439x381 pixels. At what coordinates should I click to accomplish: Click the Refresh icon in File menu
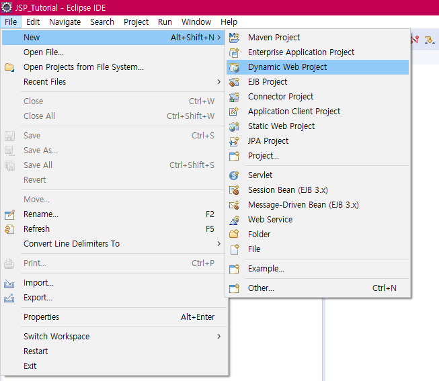pos(9,229)
